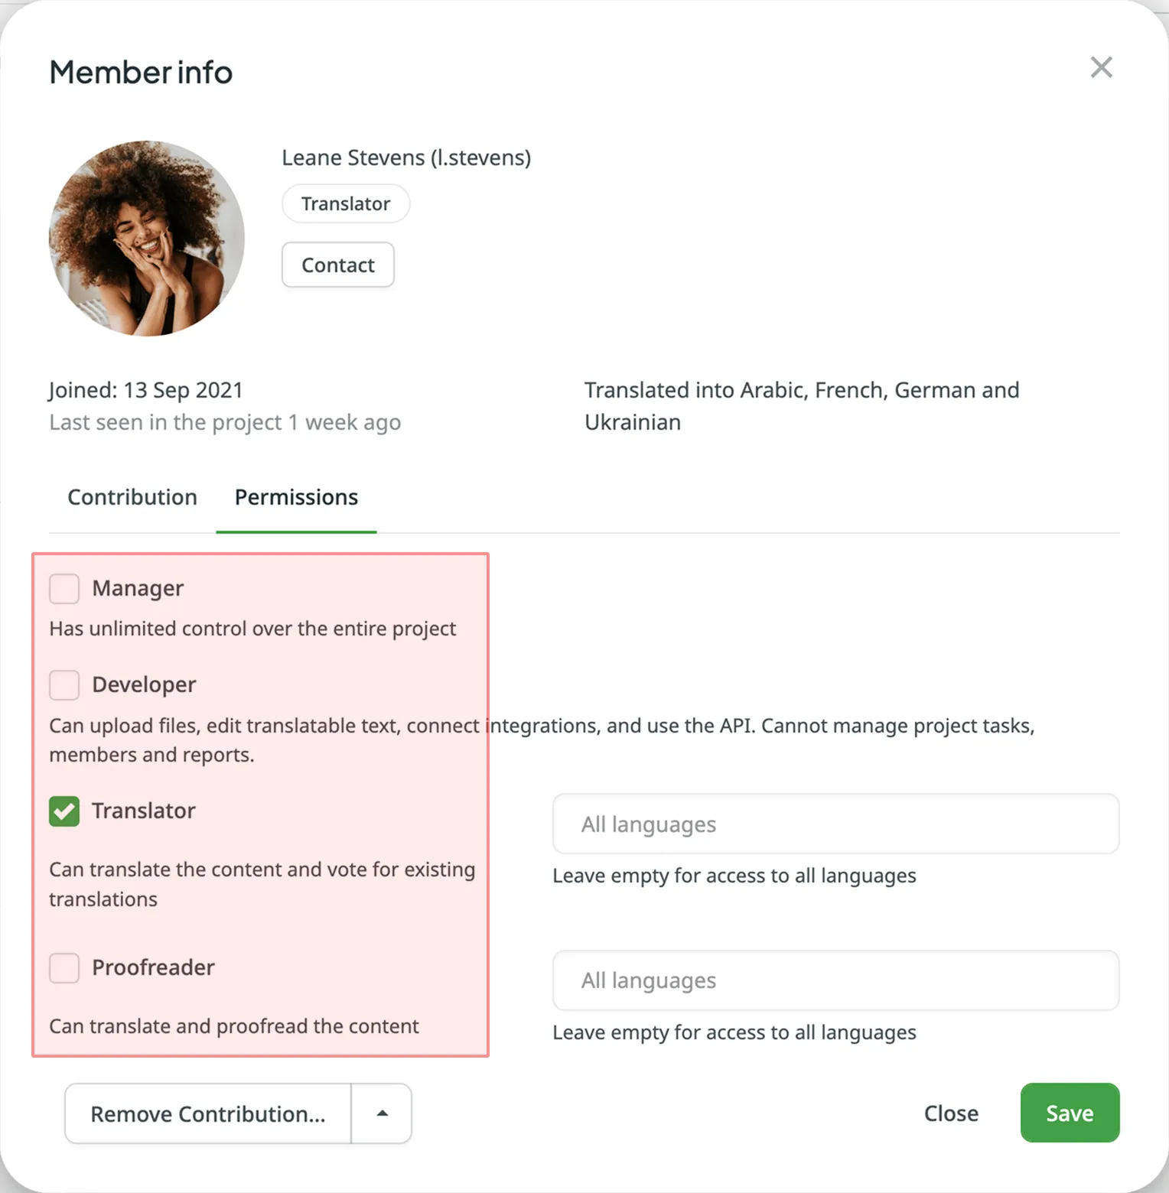Viewport: 1169px width, 1193px height.
Task: Click the Close button in the footer
Action: click(x=950, y=1113)
